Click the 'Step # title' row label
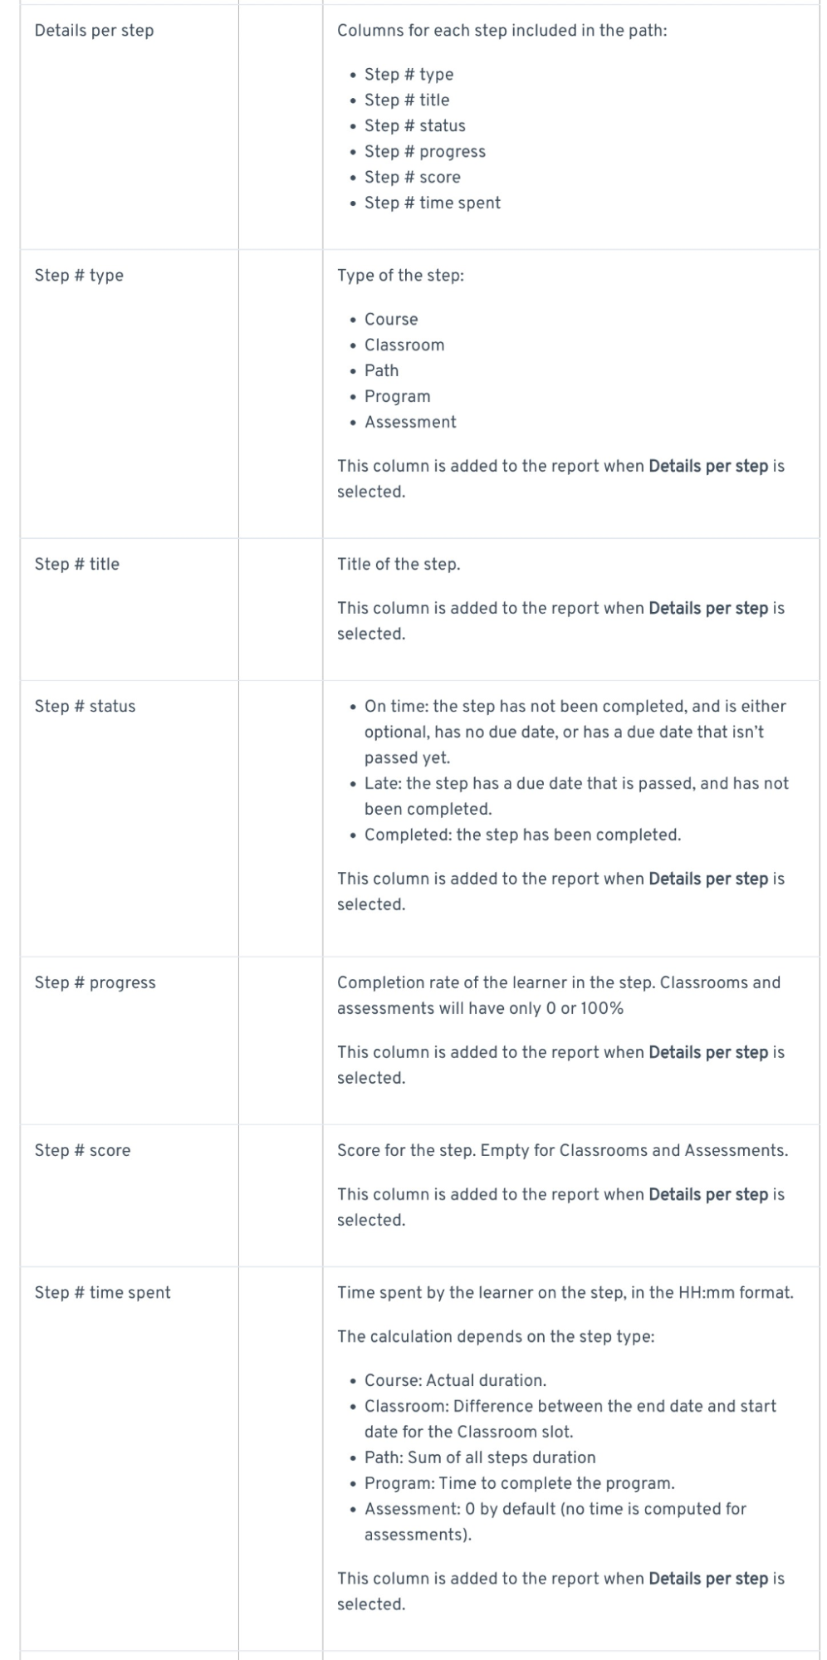This screenshot has height=1660, width=827. point(76,565)
